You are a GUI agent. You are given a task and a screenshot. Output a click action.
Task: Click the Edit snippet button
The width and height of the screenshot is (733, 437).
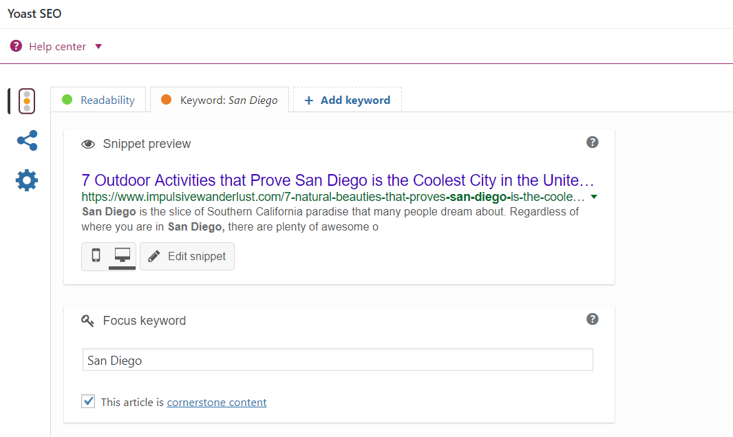187,256
